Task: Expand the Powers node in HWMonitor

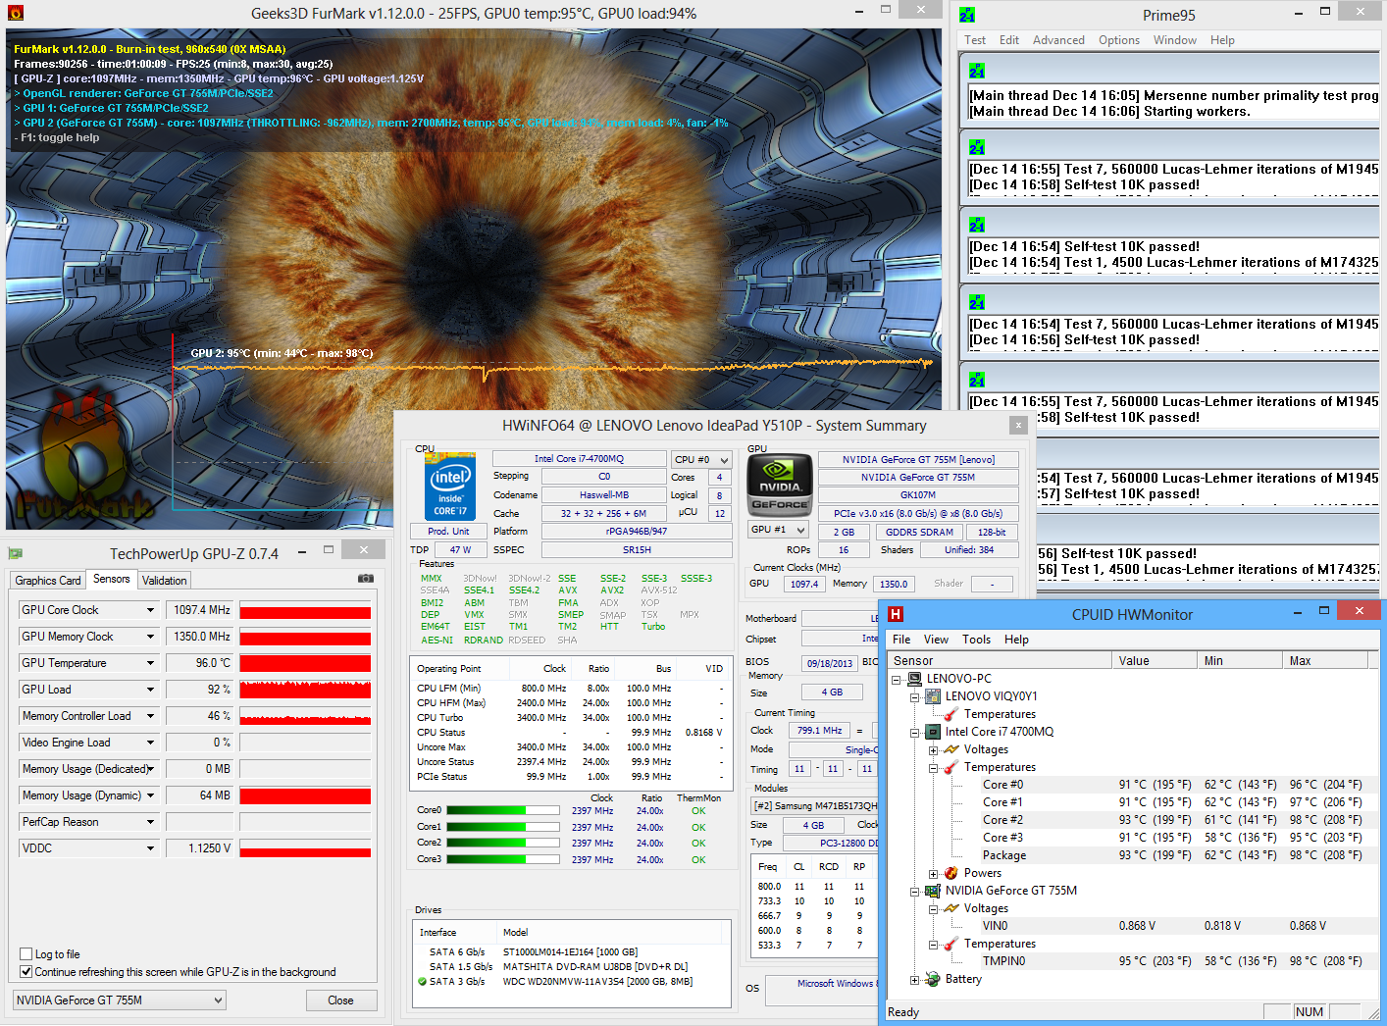Action: (x=933, y=873)
